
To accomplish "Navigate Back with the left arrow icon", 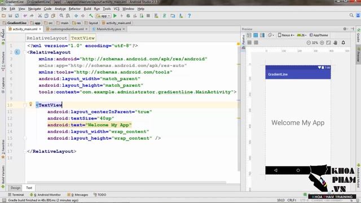I will click(x=76, y=16).
